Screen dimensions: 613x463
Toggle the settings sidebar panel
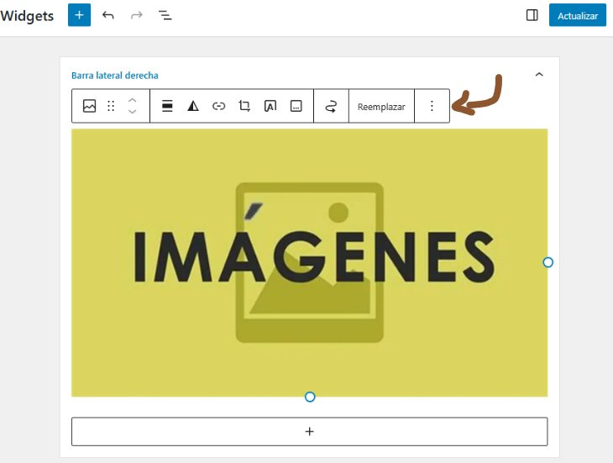[532, 15]
